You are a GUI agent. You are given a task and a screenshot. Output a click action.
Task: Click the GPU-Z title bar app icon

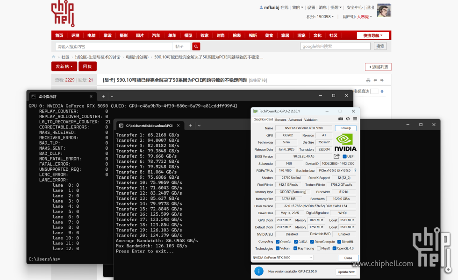(x=255, y=111)
